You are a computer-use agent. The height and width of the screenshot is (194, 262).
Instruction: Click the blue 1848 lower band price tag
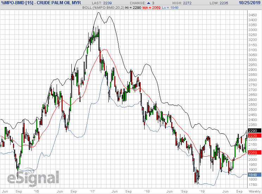click(255, 175)
